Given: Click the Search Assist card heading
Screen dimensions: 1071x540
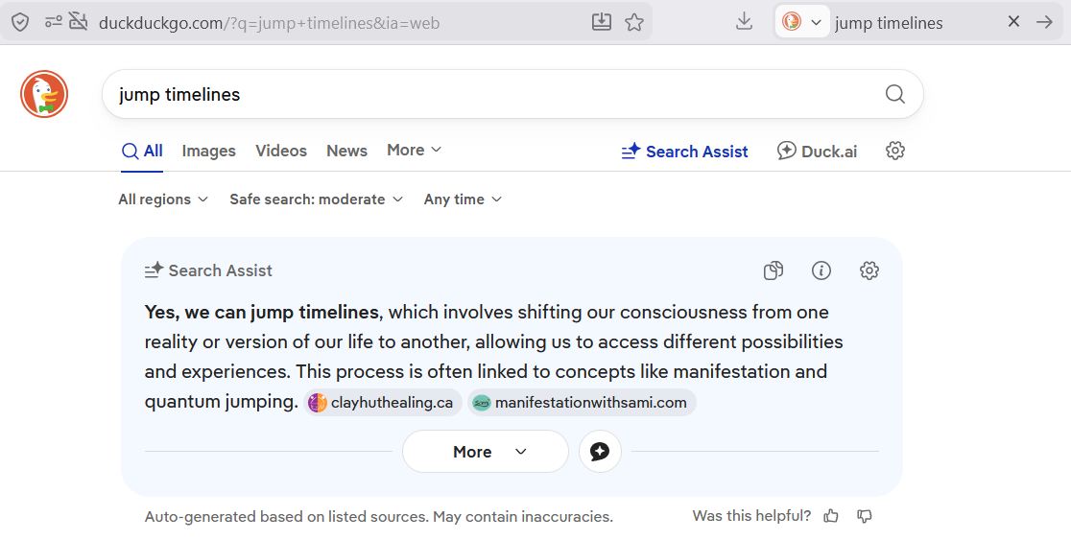Looking at the screenshot, I should pyautogui.click(x=208, y=270).
